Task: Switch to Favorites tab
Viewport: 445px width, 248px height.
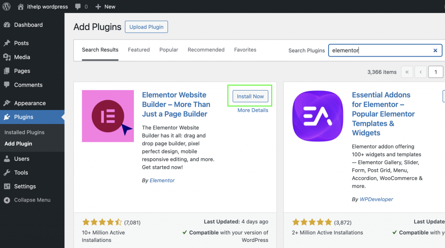Action: (245, 50)
